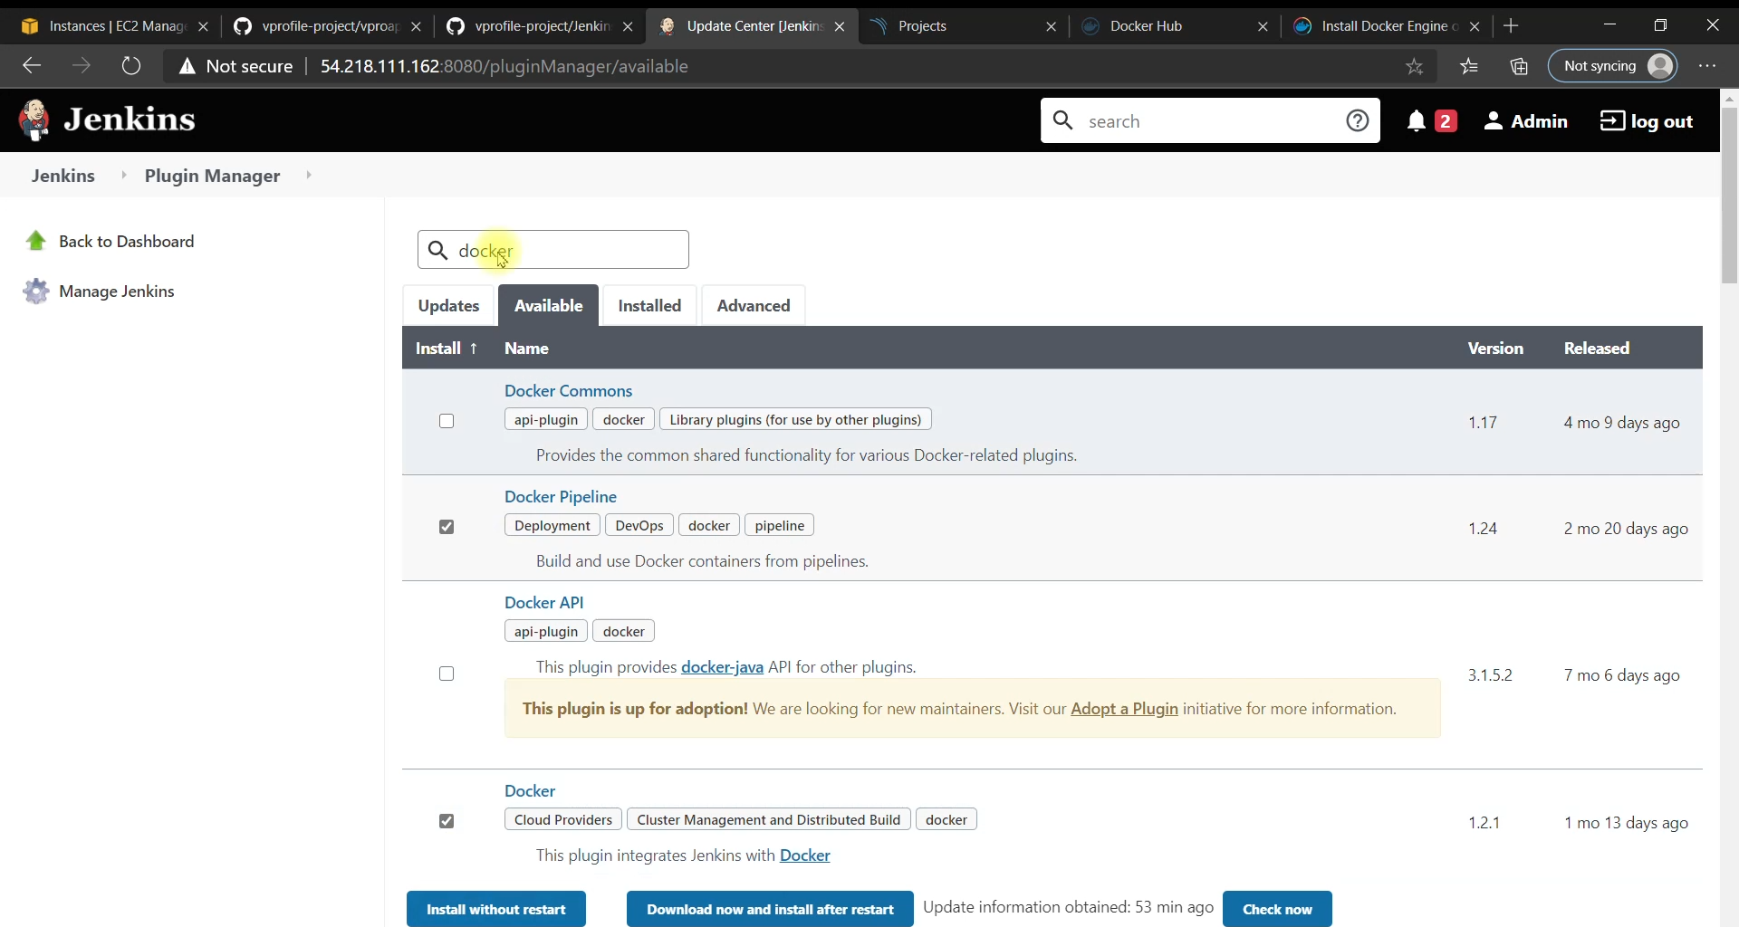This screenshot has width=1739, height=927.
Task: Click the DevOps tag
Action: [639, 526]
